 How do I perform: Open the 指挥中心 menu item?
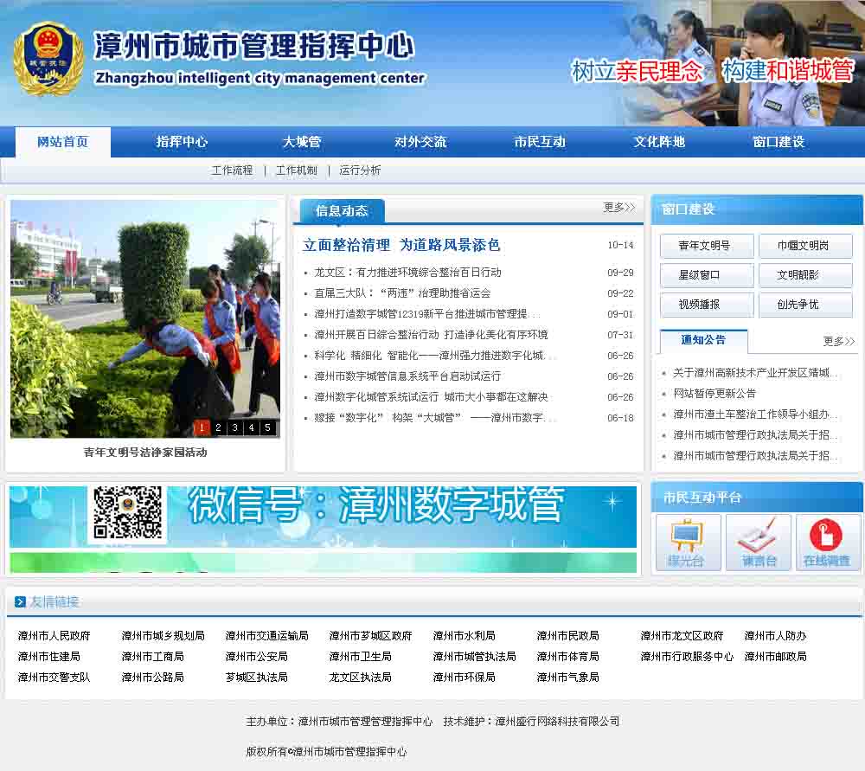pyautogui.click(x=182, y=142)
